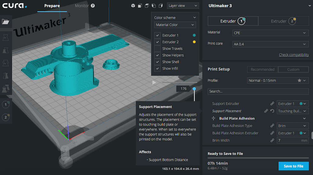Disable Show Helpers checkbox
The width and height of the screenshot is (313, 175).
tap(157, 55)
